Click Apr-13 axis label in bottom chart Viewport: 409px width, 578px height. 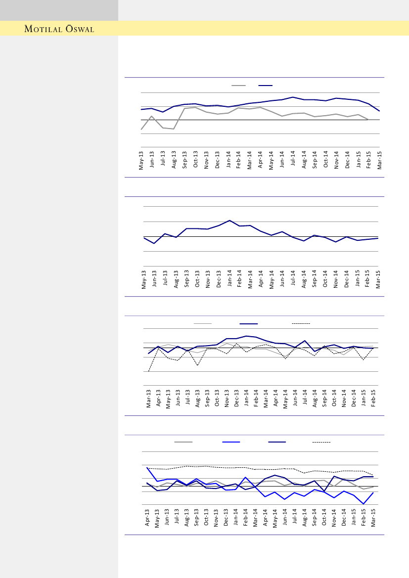(x=147, y=518)
